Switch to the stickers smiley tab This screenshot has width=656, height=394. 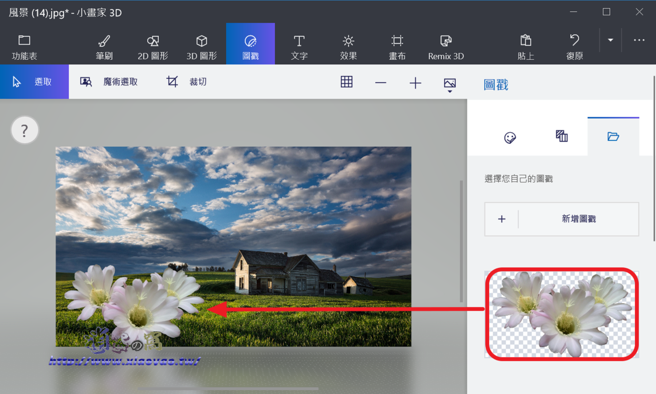[510, 137]
